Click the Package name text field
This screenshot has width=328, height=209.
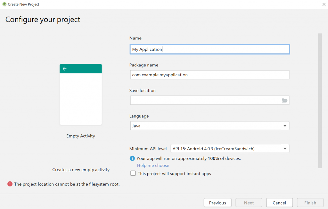(x=209, y=75)
